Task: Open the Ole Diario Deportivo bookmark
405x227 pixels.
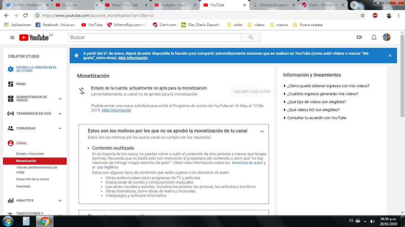Action: click(201, 25)
